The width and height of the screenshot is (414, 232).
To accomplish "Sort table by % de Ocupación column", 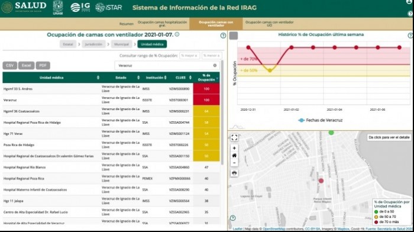I will click(x=206, y=78).
